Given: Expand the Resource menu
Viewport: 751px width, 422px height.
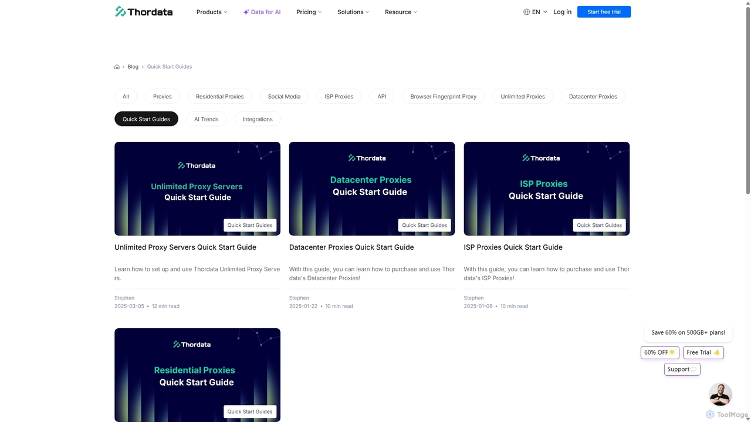Looking at the screenshot, I should [401, 12].
